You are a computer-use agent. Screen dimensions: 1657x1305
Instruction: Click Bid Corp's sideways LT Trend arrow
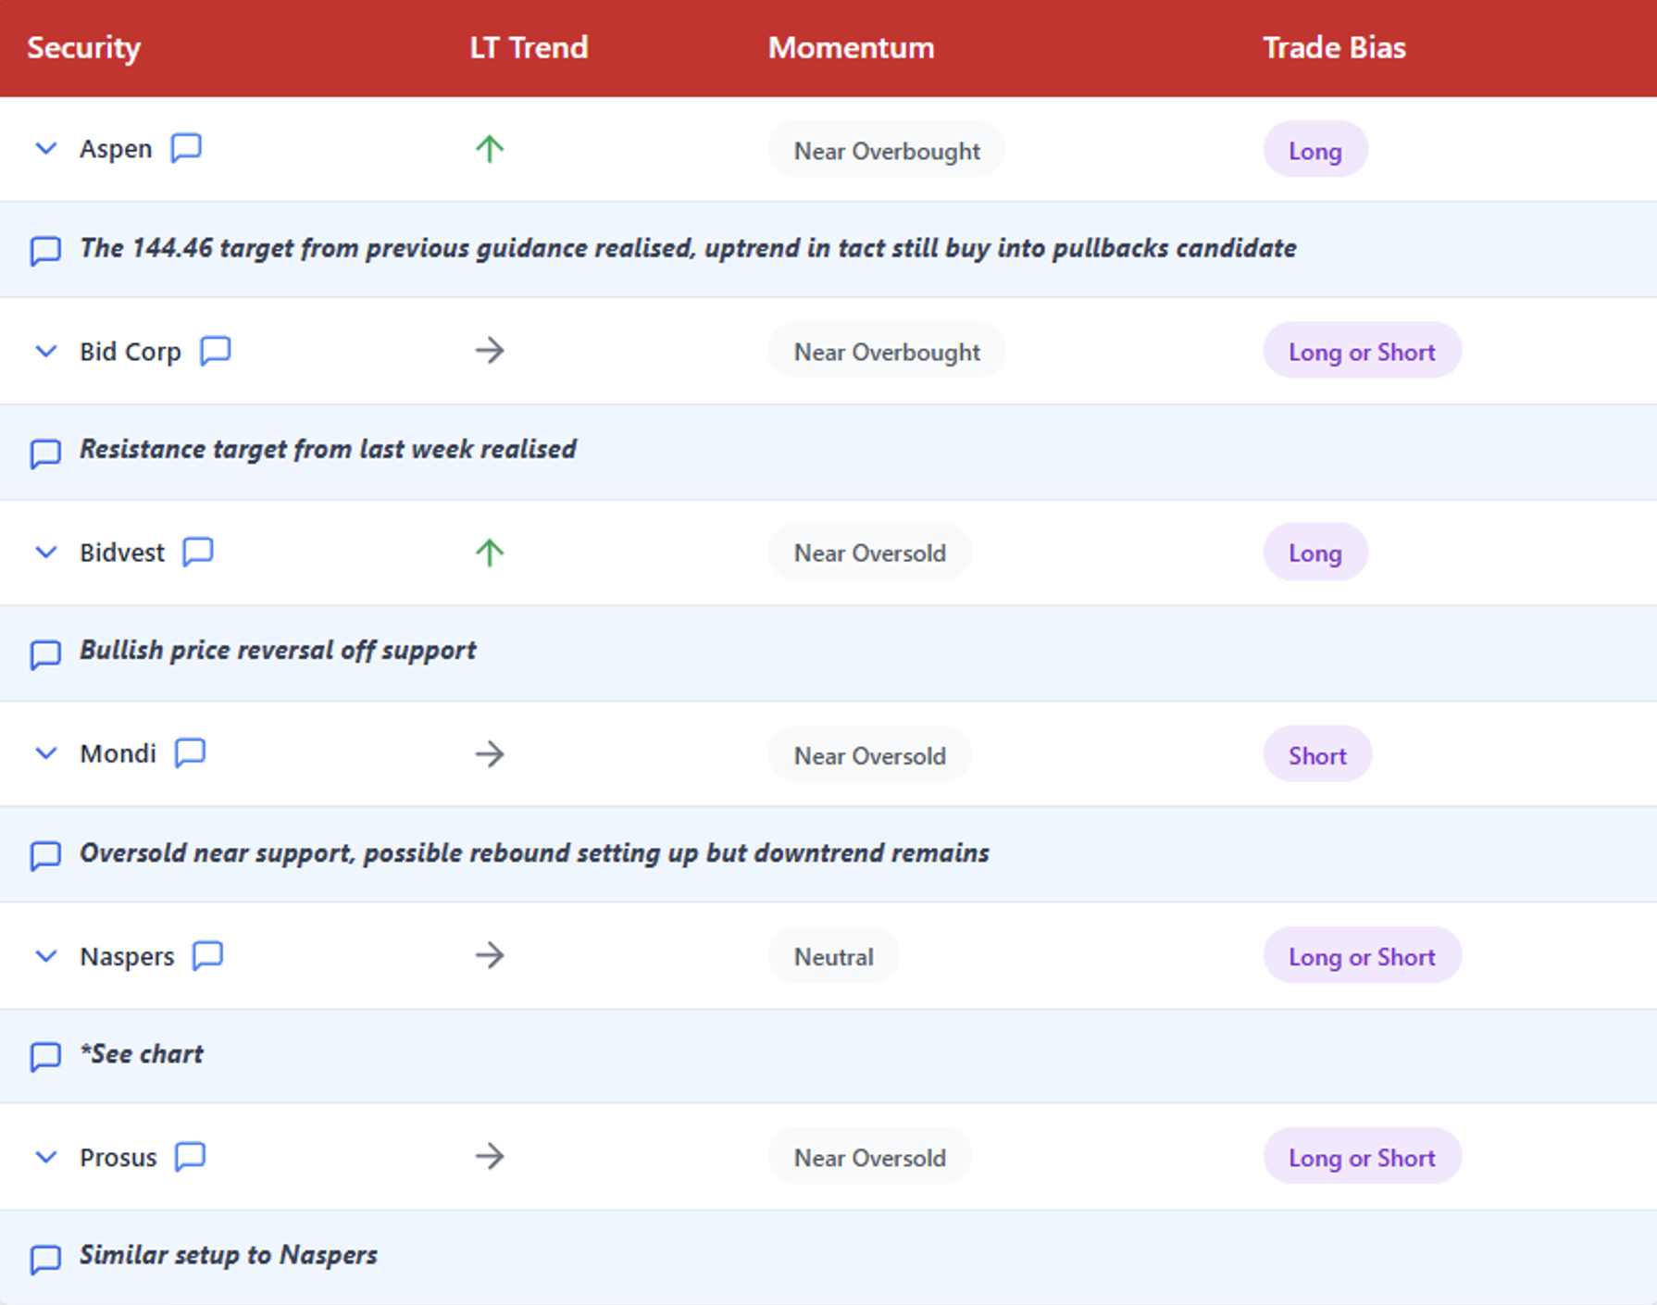point(490,351)
